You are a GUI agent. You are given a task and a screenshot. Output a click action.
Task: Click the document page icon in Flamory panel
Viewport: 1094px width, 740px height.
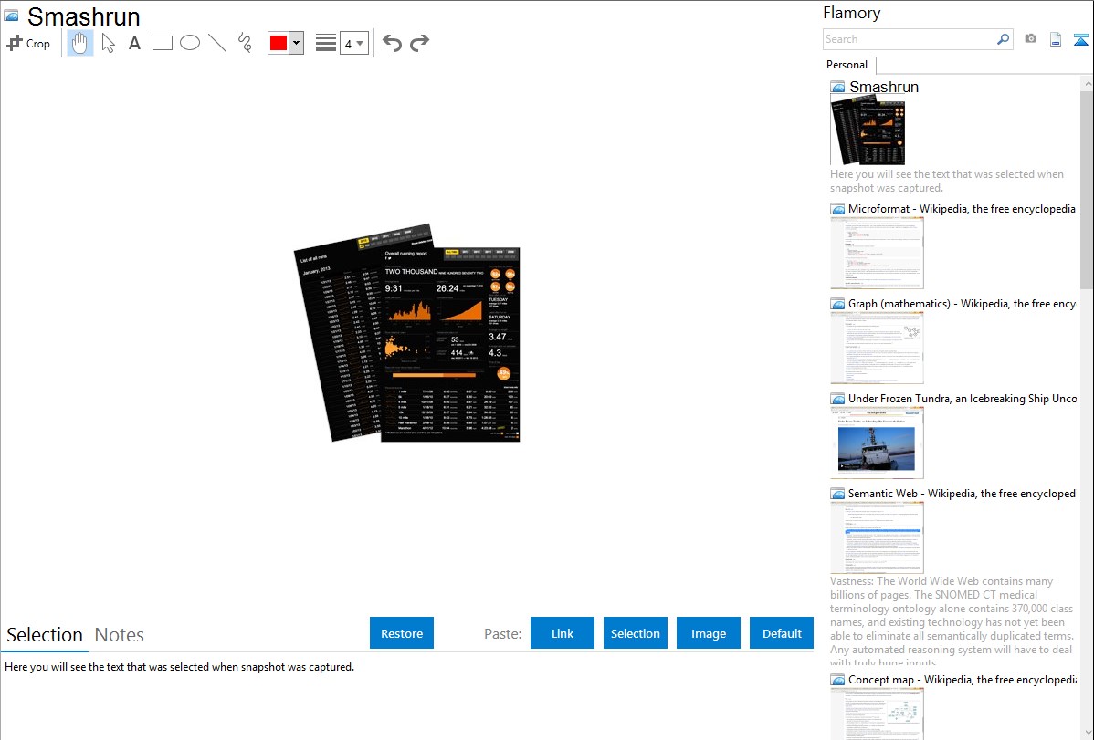coord(1056,39)
